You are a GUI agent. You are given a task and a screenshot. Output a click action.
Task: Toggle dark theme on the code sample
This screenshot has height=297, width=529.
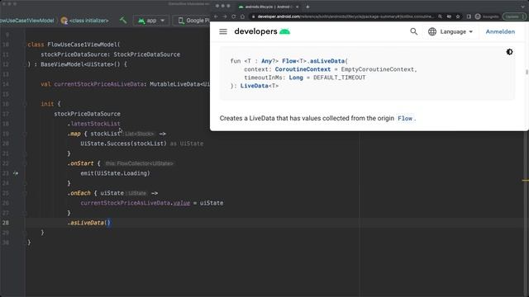[509, 52]
